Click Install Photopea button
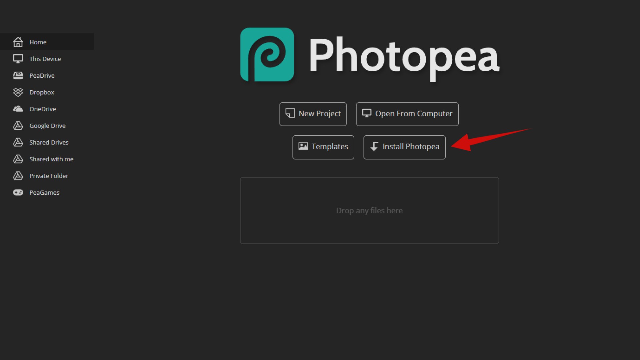 point(404,146)
